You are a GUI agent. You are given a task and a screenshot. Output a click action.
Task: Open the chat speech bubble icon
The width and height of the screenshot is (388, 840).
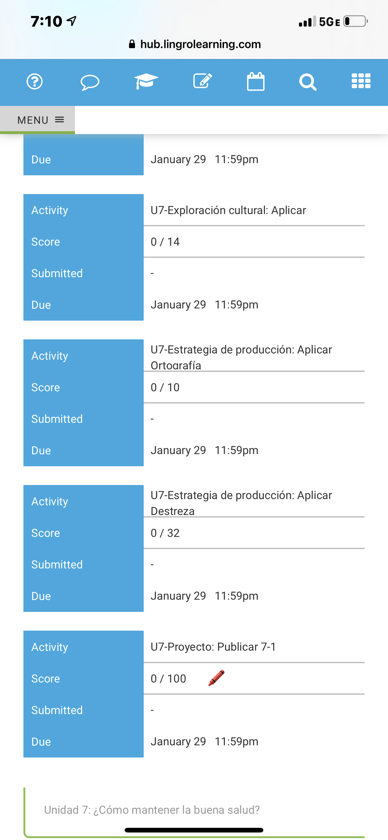coord(90,82)
